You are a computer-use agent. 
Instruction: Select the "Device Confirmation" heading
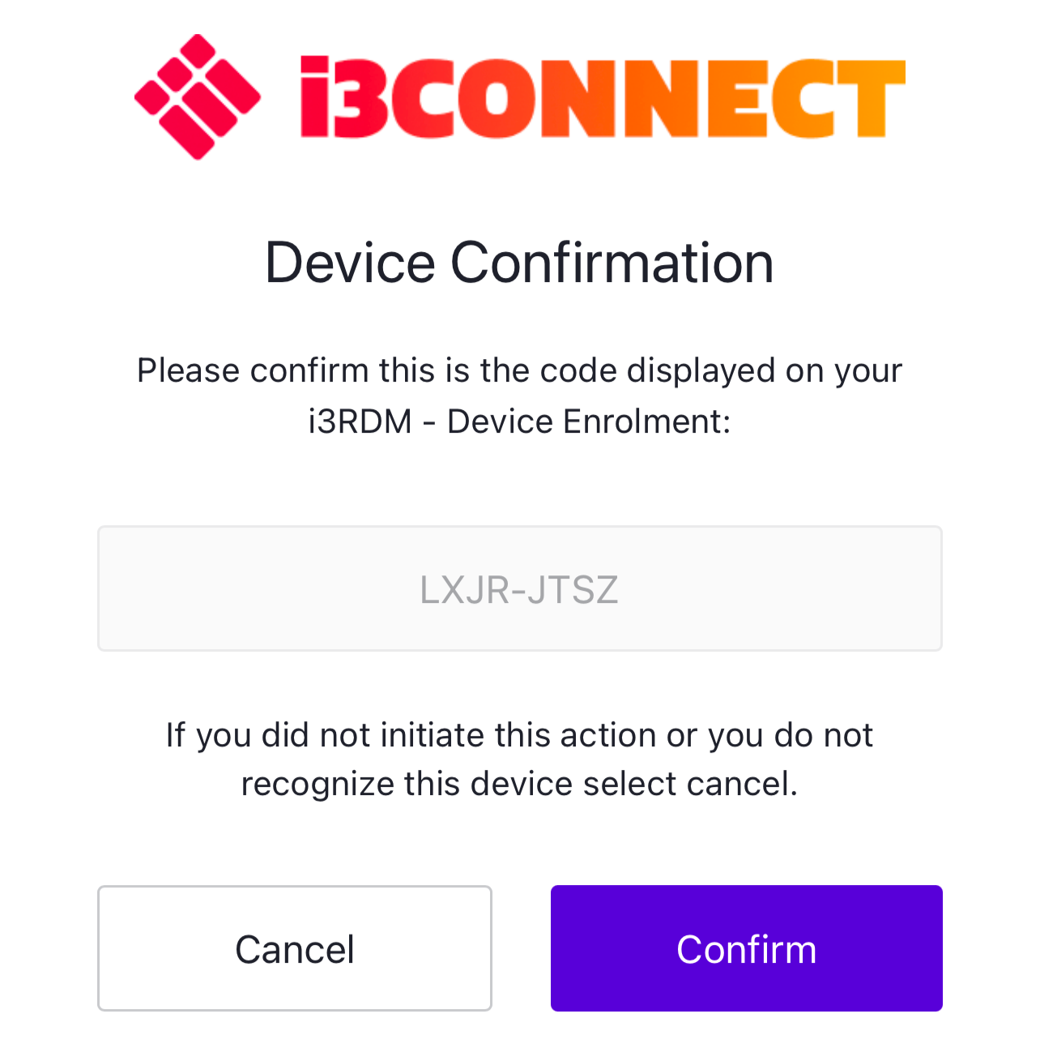pyautogui.click(x=519, y=263)
